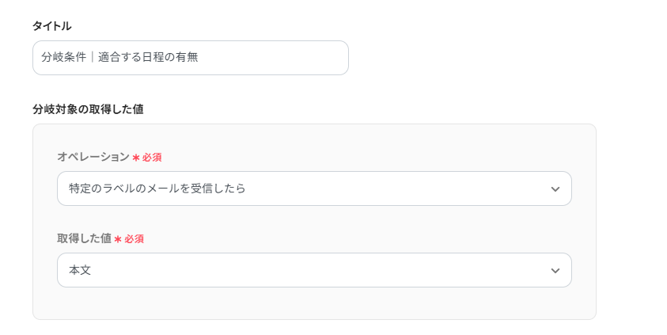
Task: Click the 必須 marker next to 取得した値
Action: (x=134, y=239)
